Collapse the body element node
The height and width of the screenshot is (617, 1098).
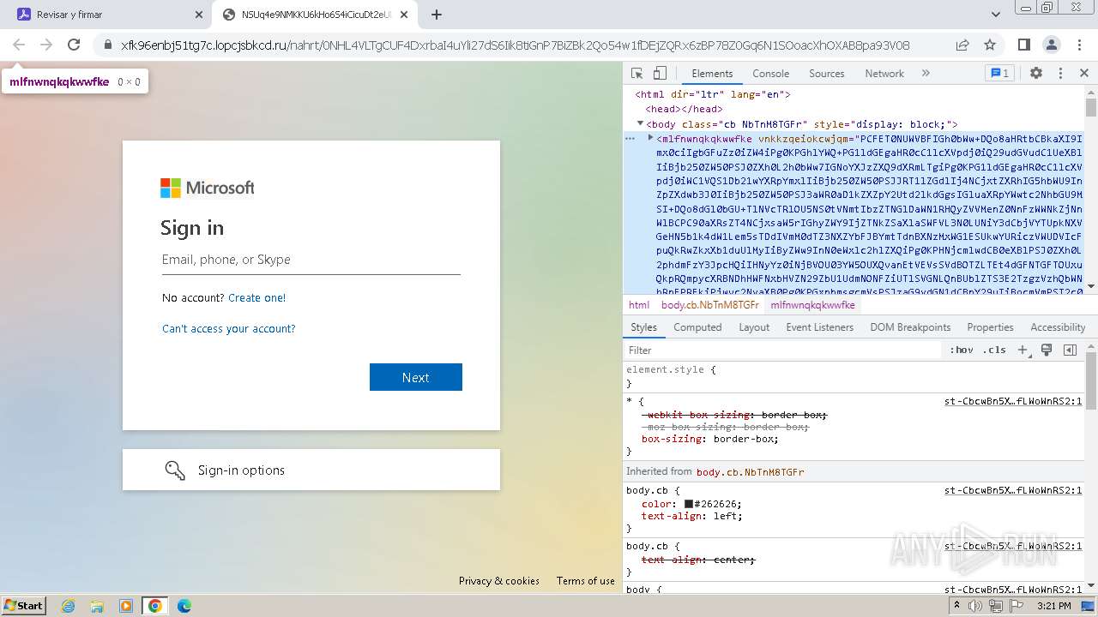click(x=640, y=123)
